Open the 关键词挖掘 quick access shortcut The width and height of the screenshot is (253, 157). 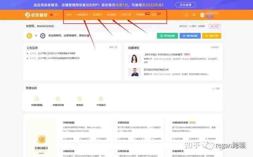point(37,101)
